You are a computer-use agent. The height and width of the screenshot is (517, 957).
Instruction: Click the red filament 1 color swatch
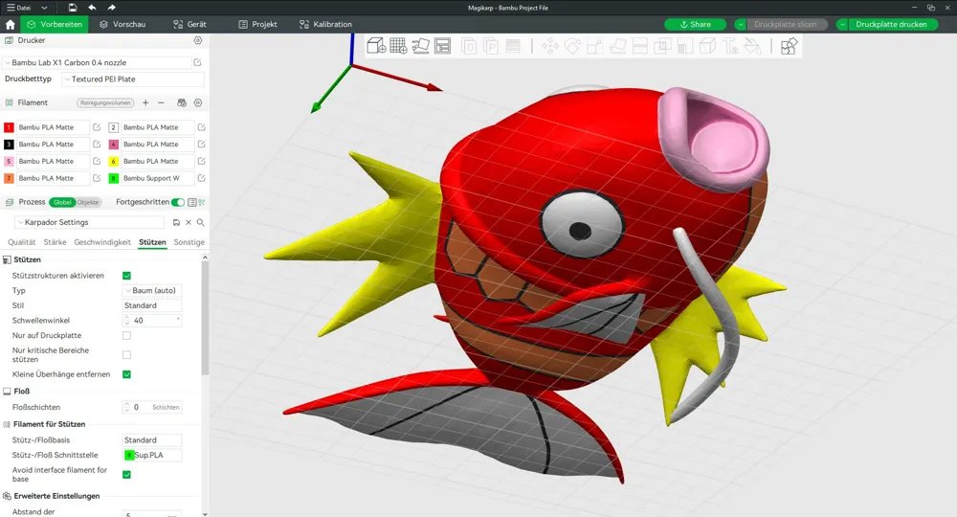(9, 127)
